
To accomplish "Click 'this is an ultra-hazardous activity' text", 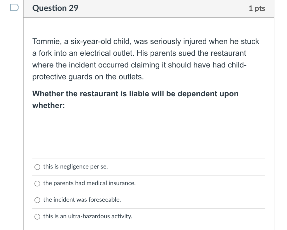I will pos(88,216).
